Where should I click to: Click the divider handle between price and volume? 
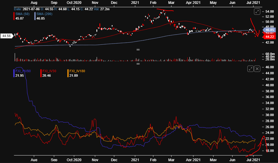138,50
